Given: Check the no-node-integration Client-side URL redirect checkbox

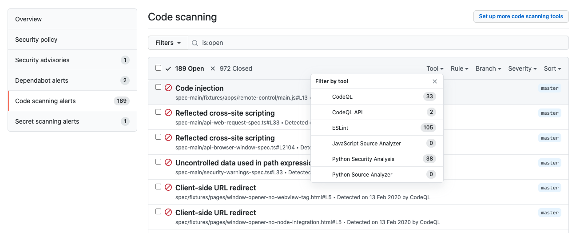Looking at the screenshot, I should tap(159, 212).
